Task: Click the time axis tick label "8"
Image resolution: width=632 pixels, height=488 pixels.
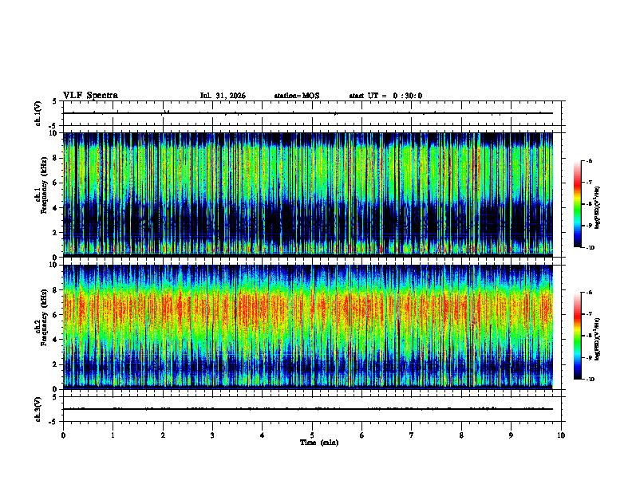Action: coord(461,435)
